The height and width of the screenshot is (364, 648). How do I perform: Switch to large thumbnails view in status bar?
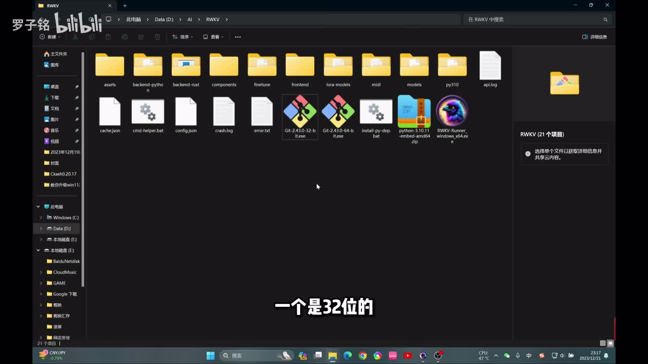pos(611,343)
